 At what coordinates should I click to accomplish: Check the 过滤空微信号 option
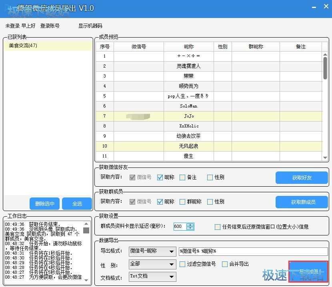(182, 264)
